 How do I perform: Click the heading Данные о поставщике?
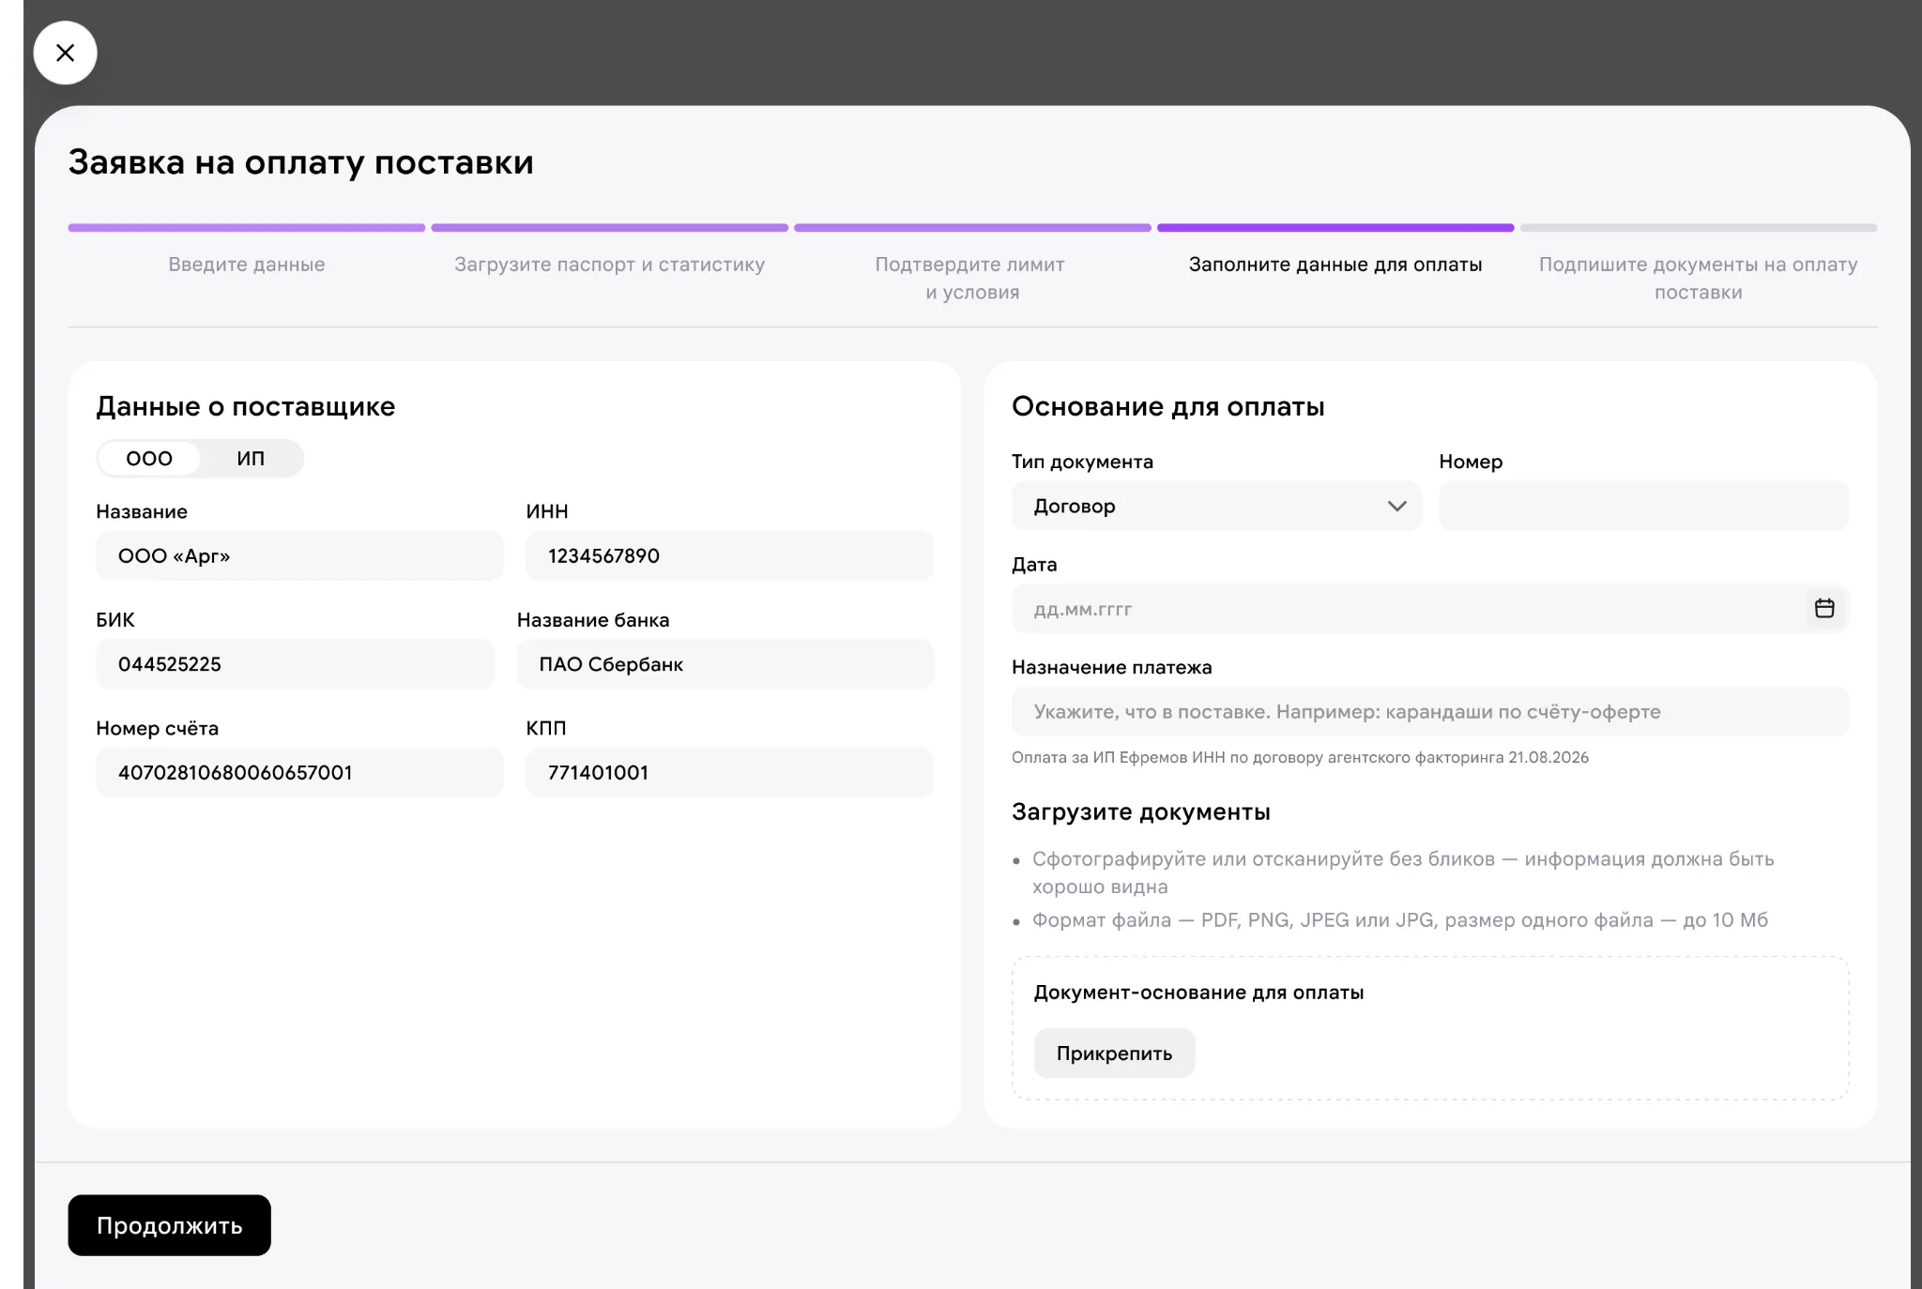coord(246,406)
